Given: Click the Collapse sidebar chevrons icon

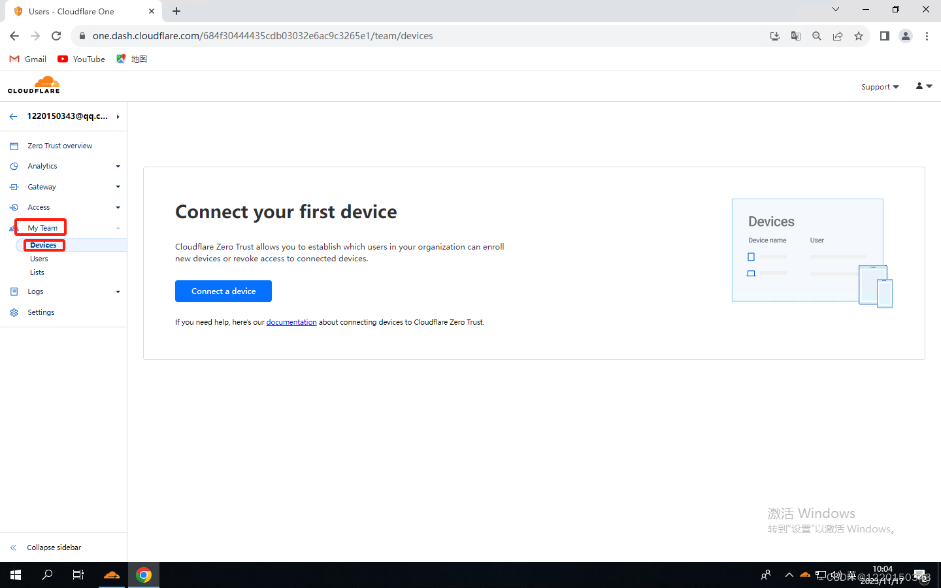Looking at the screenshot, I should pyautogui.click(x=13, y=547).
